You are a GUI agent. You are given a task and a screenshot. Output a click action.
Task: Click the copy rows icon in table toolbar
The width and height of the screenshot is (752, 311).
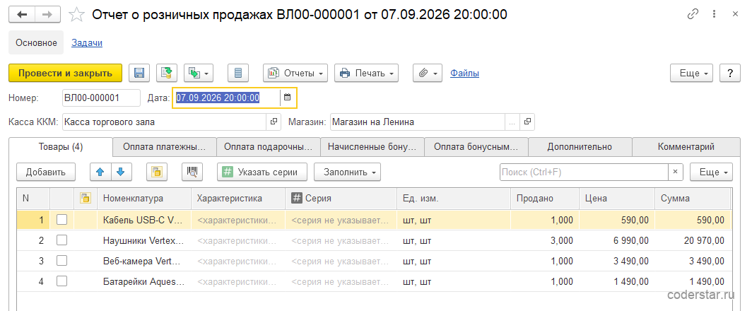pyautogui.click(x=156, y=172)
